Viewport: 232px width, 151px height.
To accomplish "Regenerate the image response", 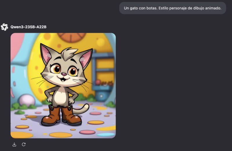I will (24, 144).
